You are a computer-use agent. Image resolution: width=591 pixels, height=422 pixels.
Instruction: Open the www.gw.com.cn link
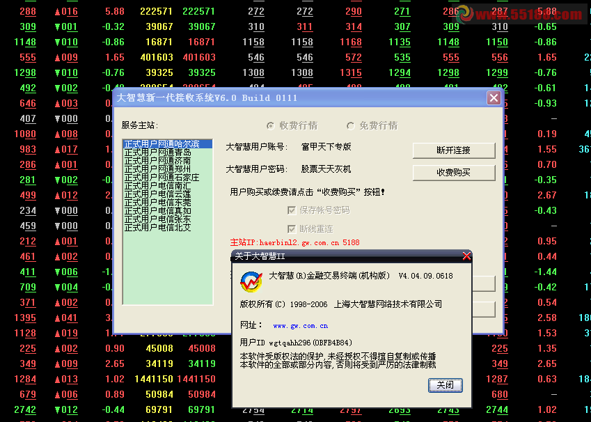point(301,326)
